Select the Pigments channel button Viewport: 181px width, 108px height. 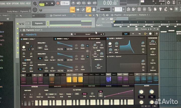point(39,23)
